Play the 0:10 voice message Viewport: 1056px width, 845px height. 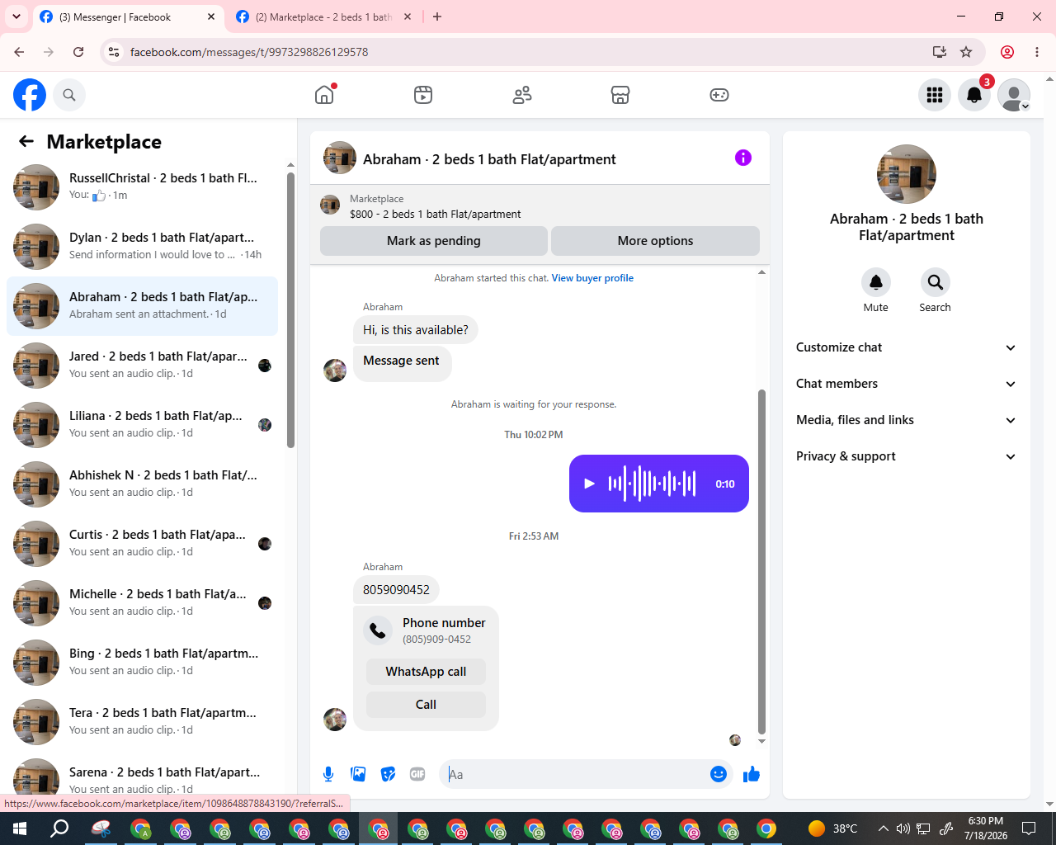tap(589, 484)
